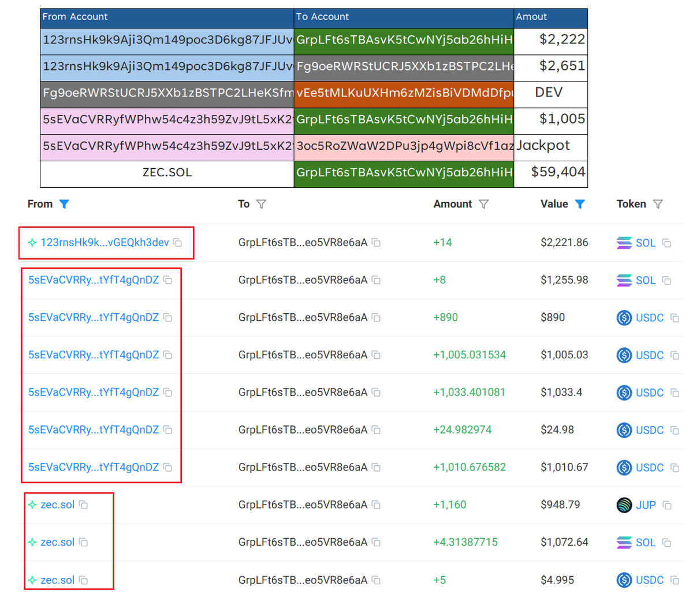Copy sender address in the $890 row

[x=167, y=317]
